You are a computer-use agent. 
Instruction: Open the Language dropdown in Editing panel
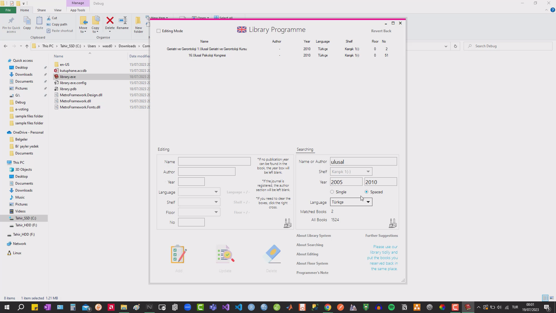click(x=199, y=192)
